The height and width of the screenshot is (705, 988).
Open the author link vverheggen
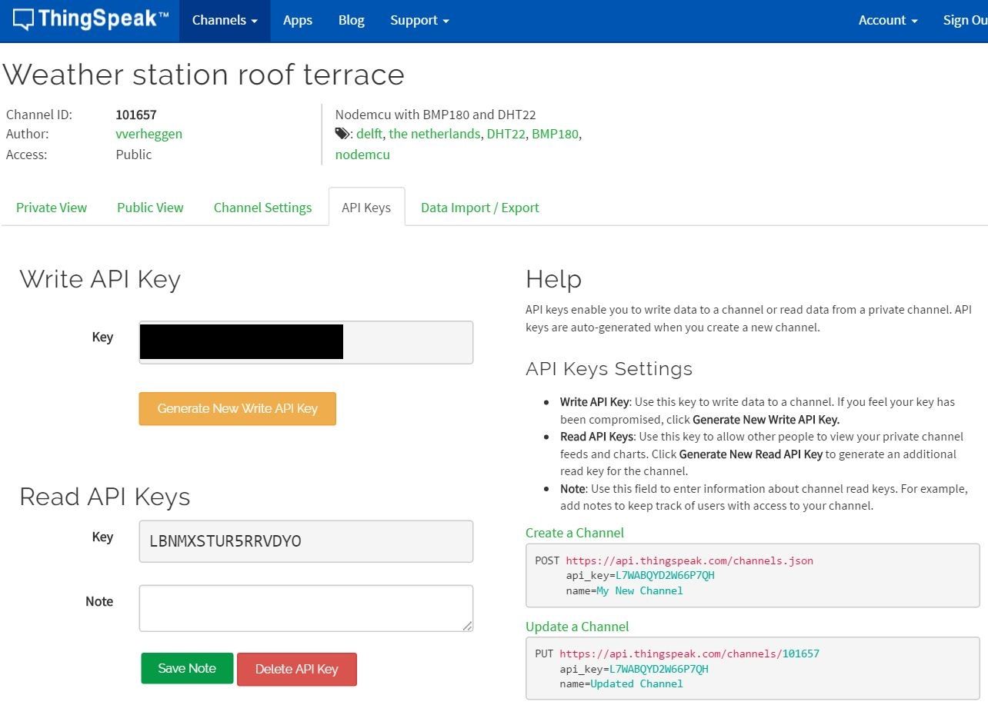(149, 134)
